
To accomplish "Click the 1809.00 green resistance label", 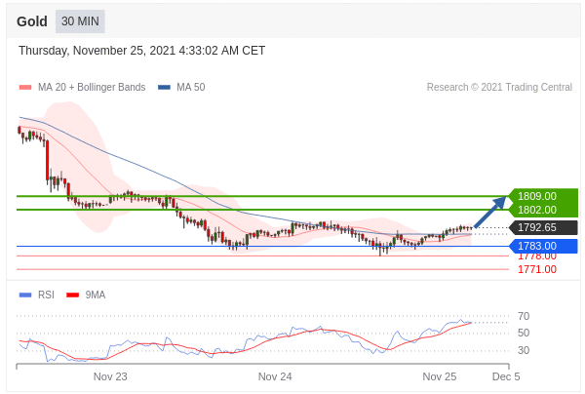I will coord(537,196).
